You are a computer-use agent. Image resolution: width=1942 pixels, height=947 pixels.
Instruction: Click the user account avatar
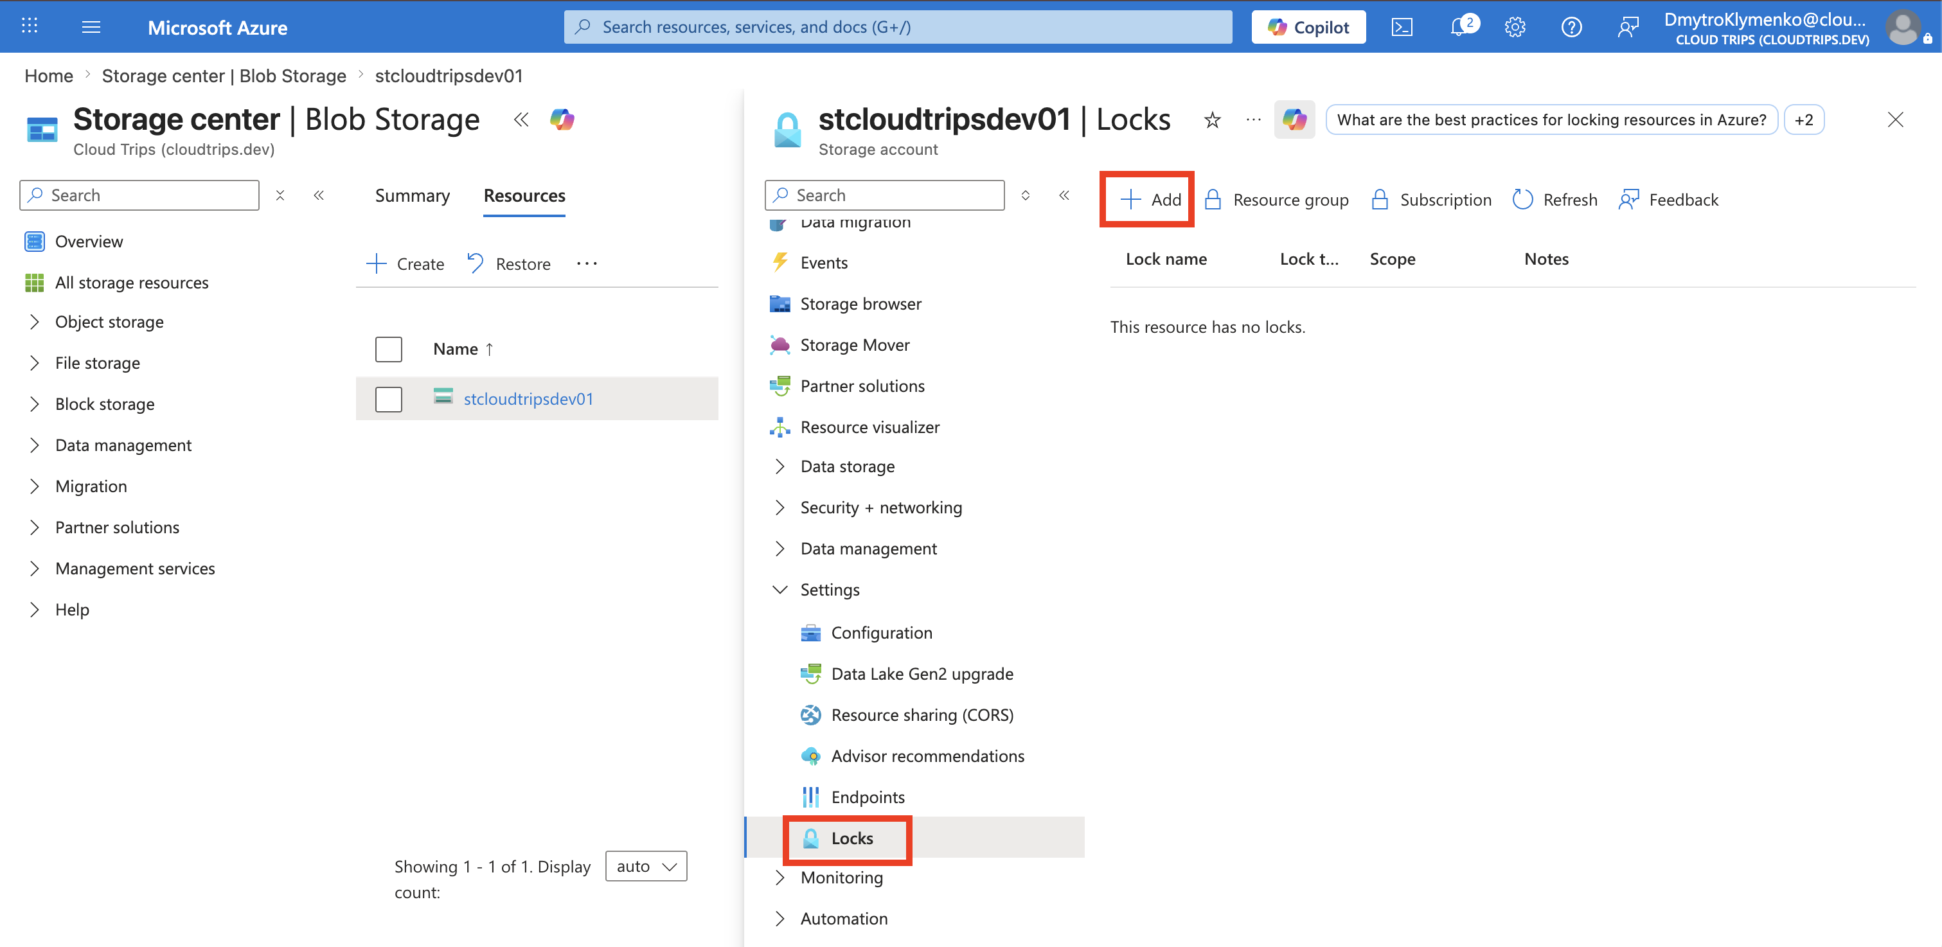[1903, 27]
